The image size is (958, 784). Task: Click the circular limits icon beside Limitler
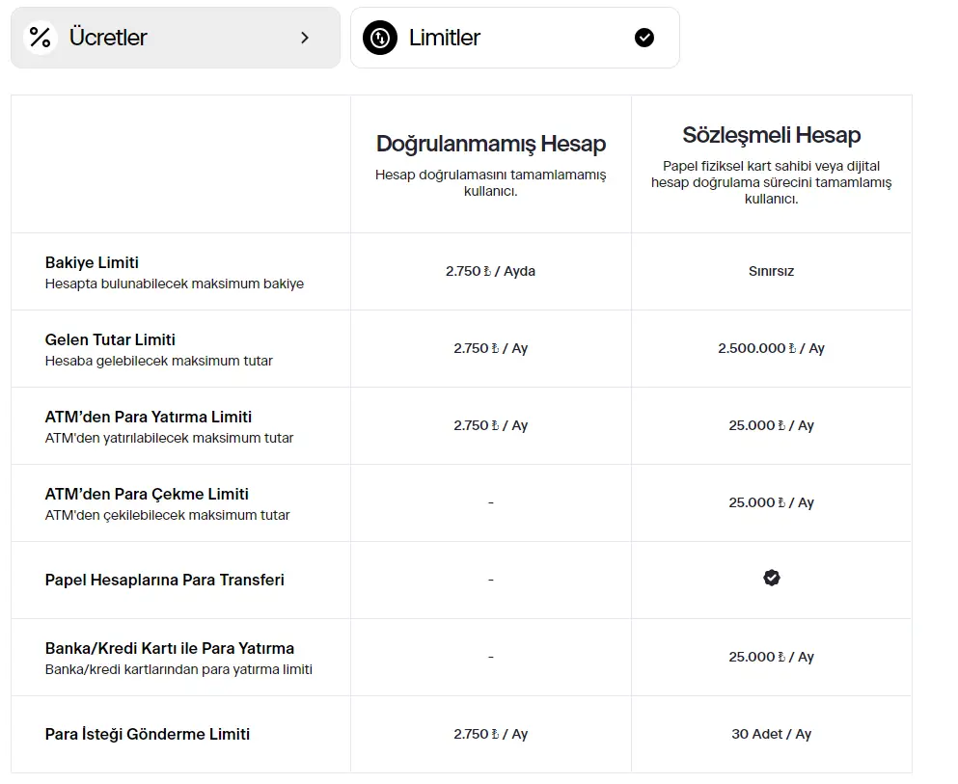(379, 38)
